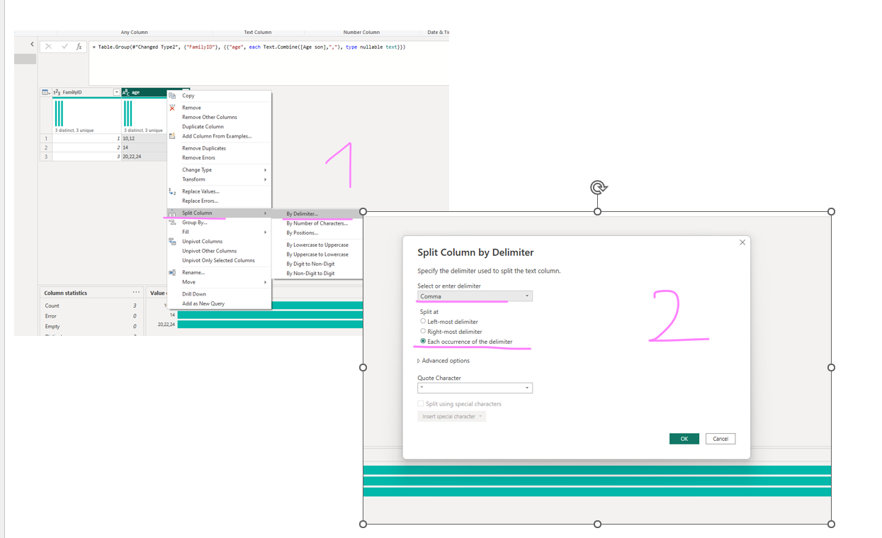
Task: Click the 20,22,24 value distribution bar
Action: pyautogui.click(x=270, y=324)
